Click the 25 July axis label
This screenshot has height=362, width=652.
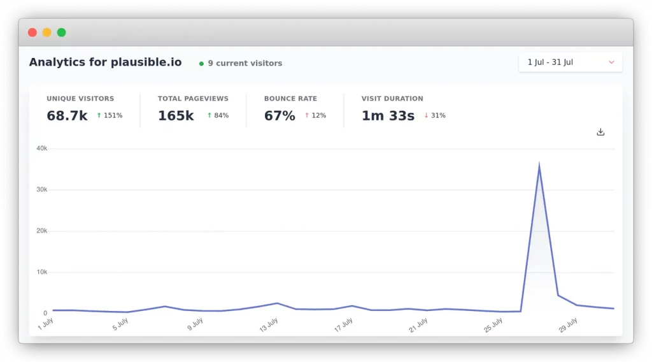pyautogui.click(x=493, y=325)
